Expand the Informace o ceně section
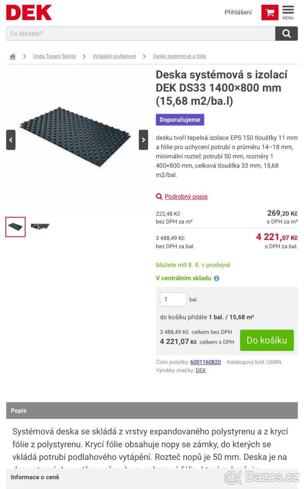 click(35, 477)
